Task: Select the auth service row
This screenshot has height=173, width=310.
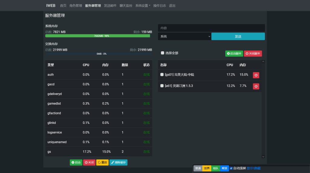Action: click(99, 74)
